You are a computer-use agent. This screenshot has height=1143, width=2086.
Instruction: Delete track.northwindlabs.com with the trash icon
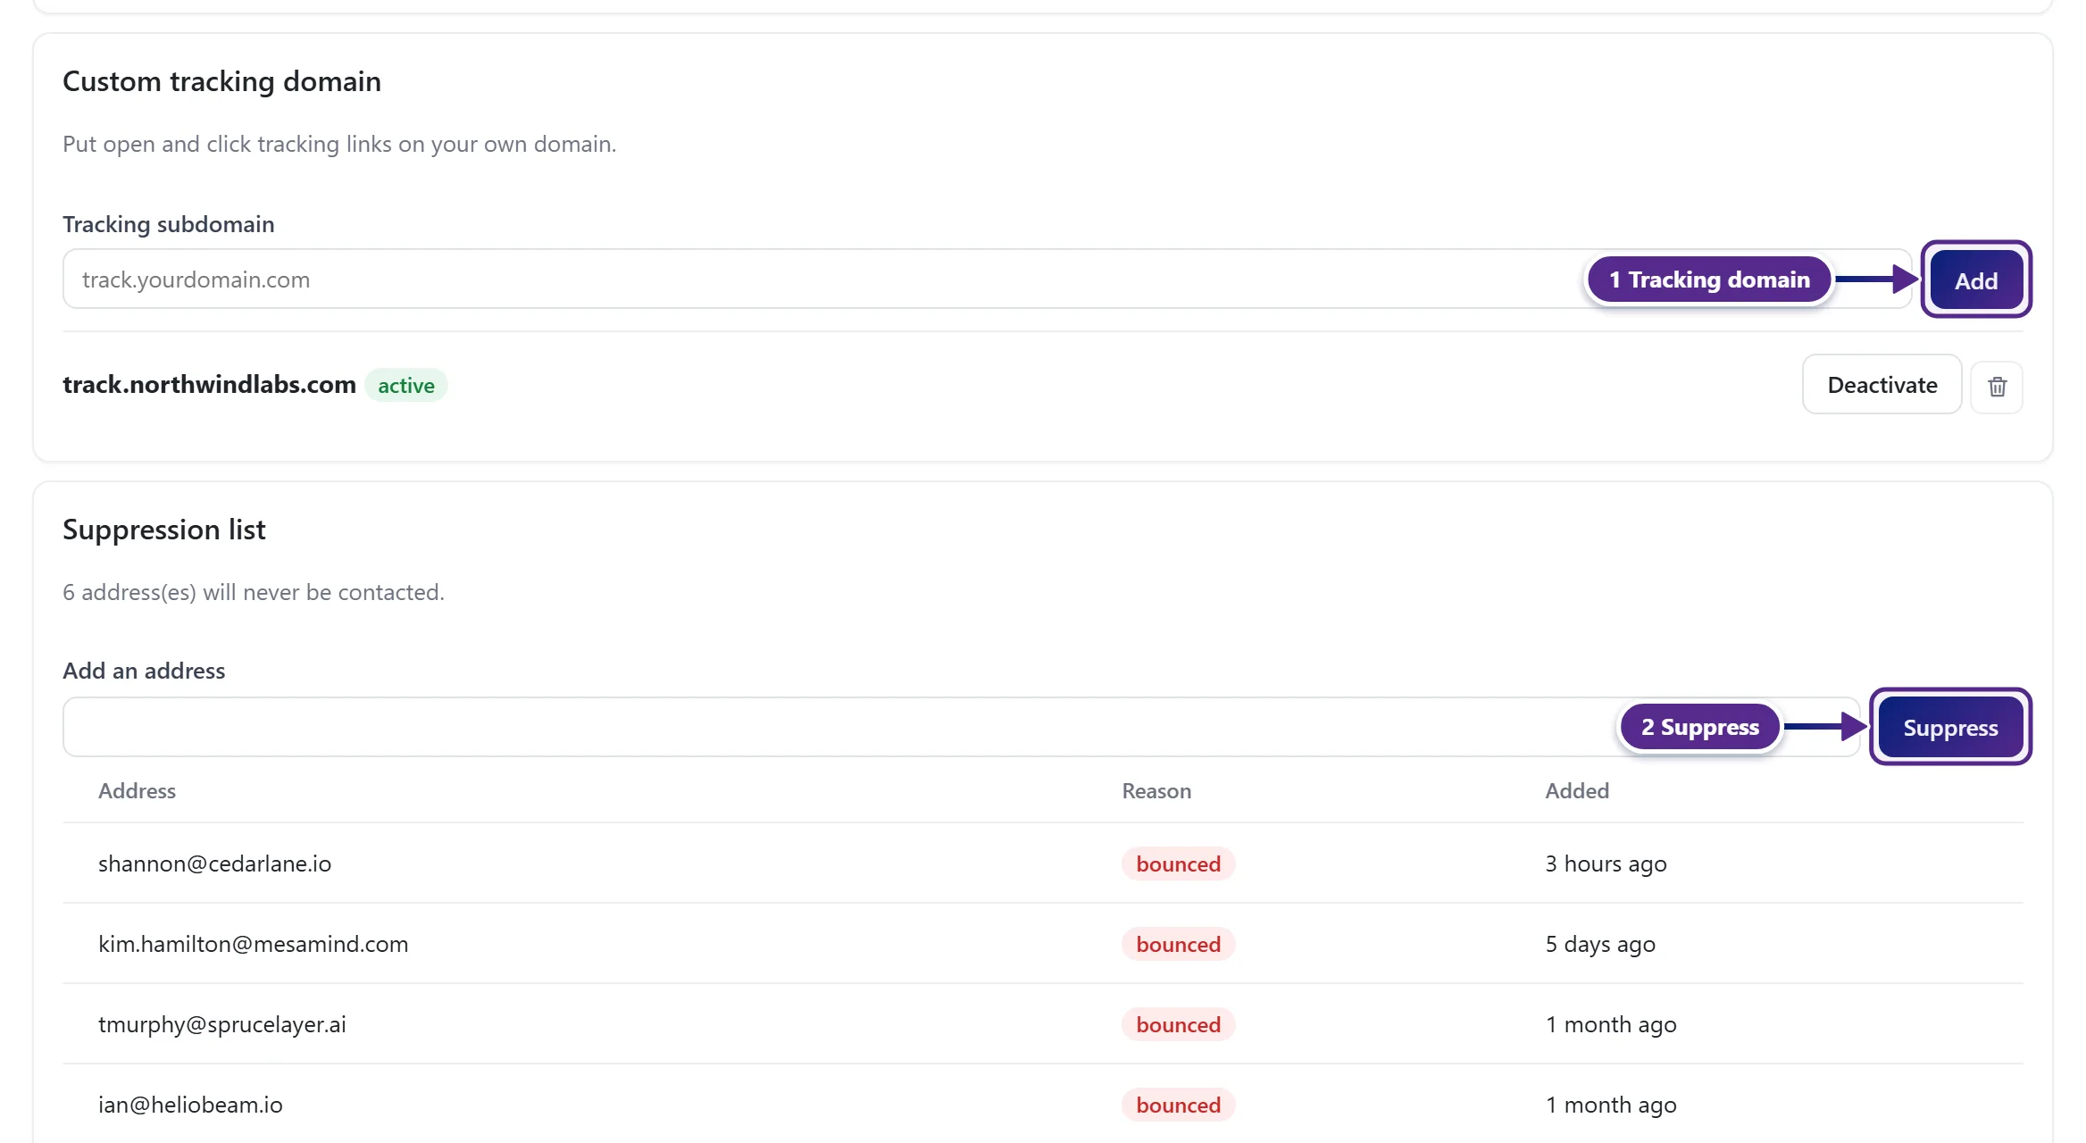point(1997,387)
